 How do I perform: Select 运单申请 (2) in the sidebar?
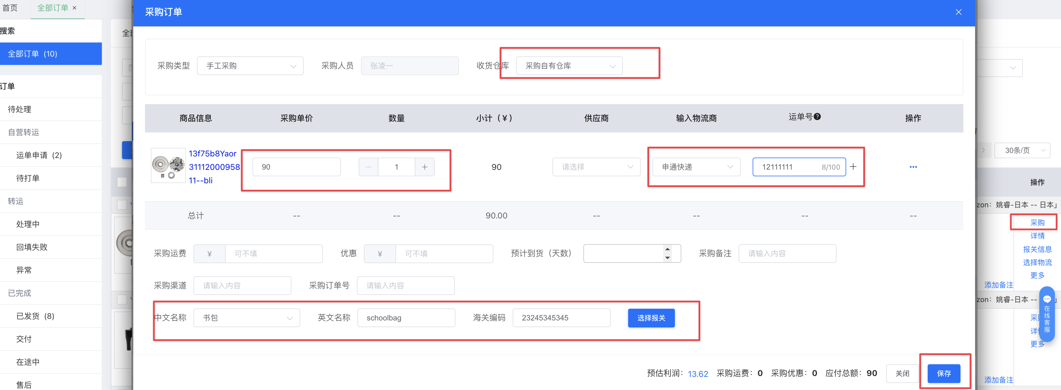click(x=39, y=155)
